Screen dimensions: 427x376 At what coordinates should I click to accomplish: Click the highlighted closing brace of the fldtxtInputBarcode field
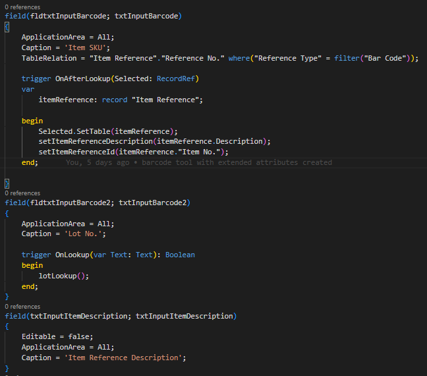coord(7,183)
